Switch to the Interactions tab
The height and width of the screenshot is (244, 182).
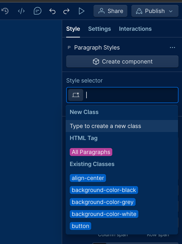[x=135, y=29]
